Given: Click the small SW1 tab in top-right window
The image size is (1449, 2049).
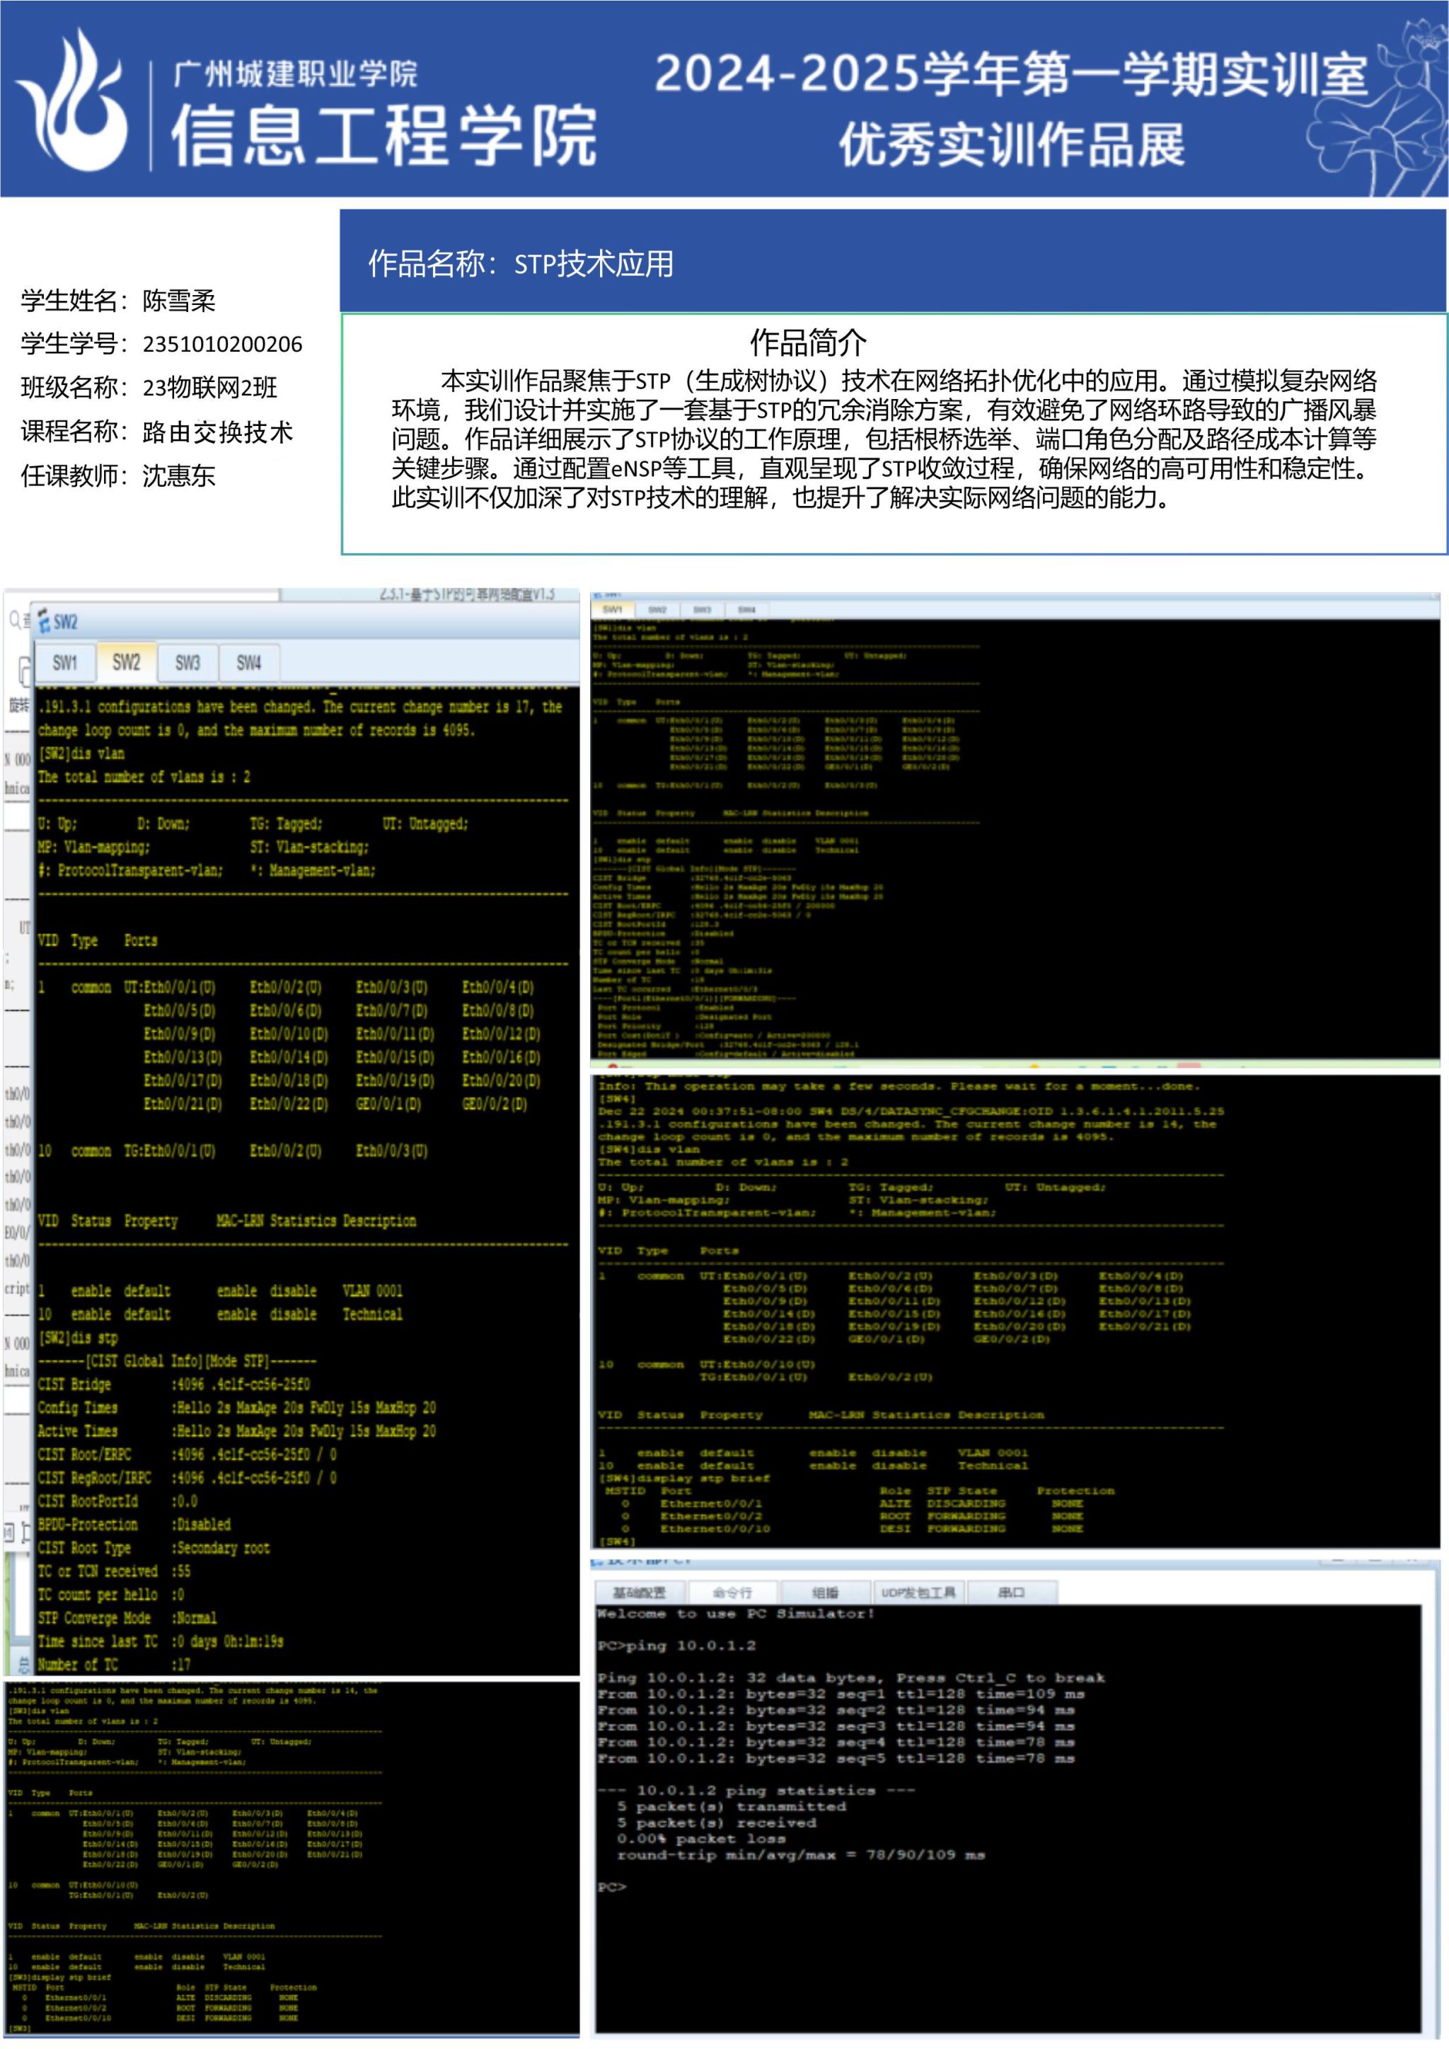Looking at the screenshot, I should click(x=613, y=609).
